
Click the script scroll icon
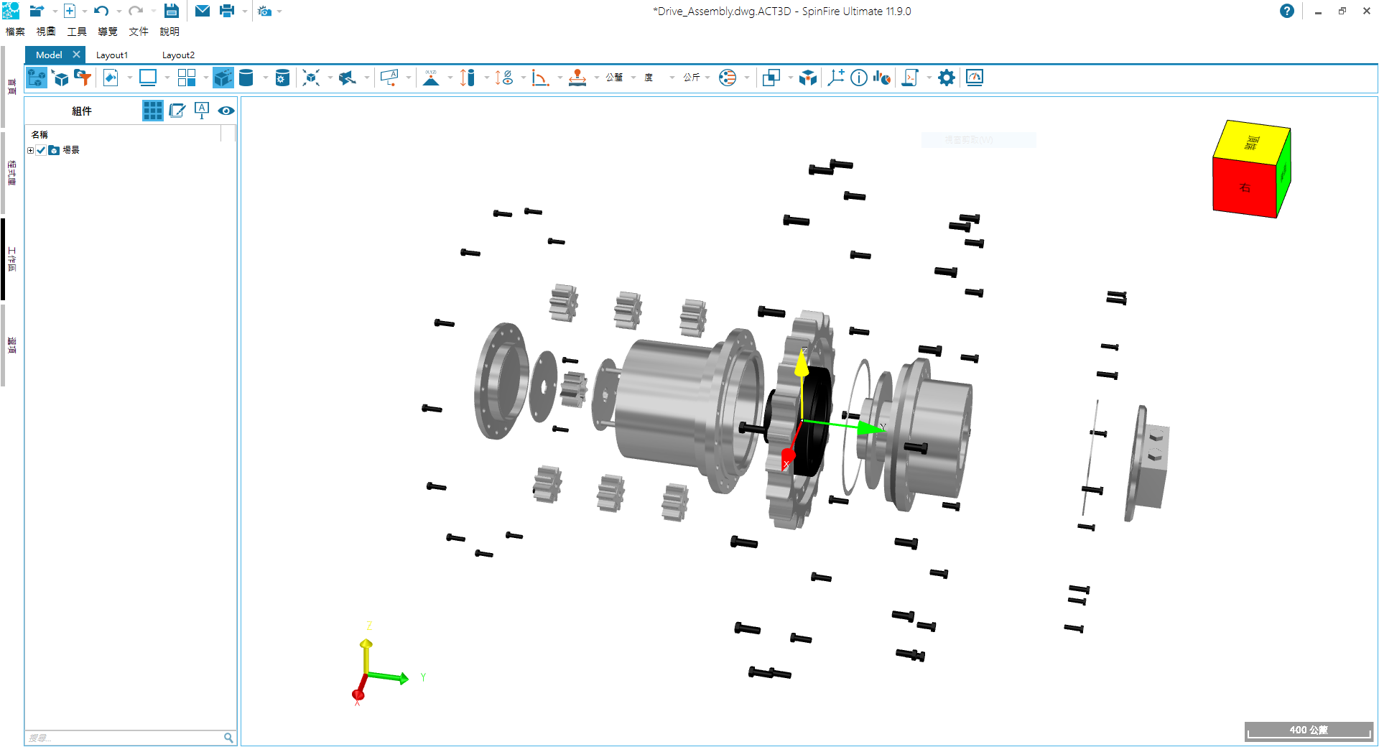(911, 78)
